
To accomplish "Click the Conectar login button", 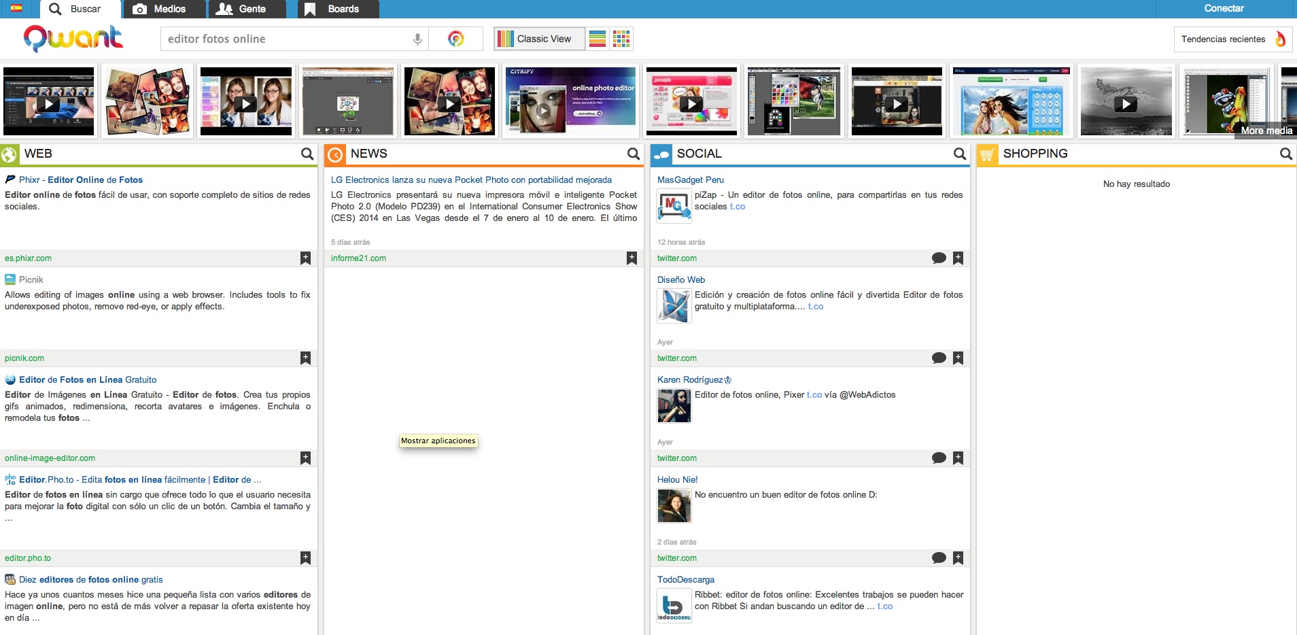I will point(1224,9).
